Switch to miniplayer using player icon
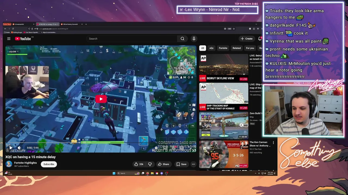This screenshot has width=348, height=195. (182, 148)
